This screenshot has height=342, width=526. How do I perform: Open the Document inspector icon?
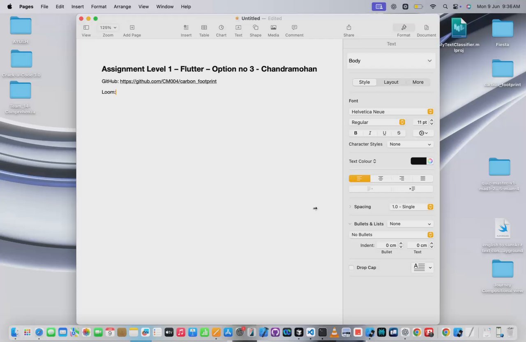coord(427,28)
